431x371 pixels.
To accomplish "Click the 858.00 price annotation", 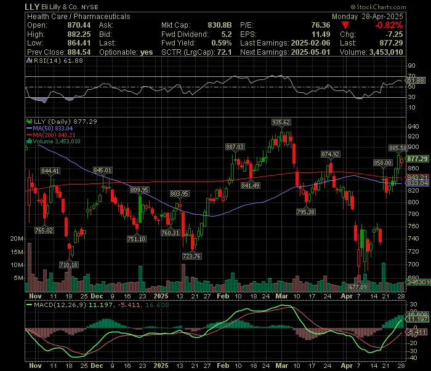I will (382, 163).
